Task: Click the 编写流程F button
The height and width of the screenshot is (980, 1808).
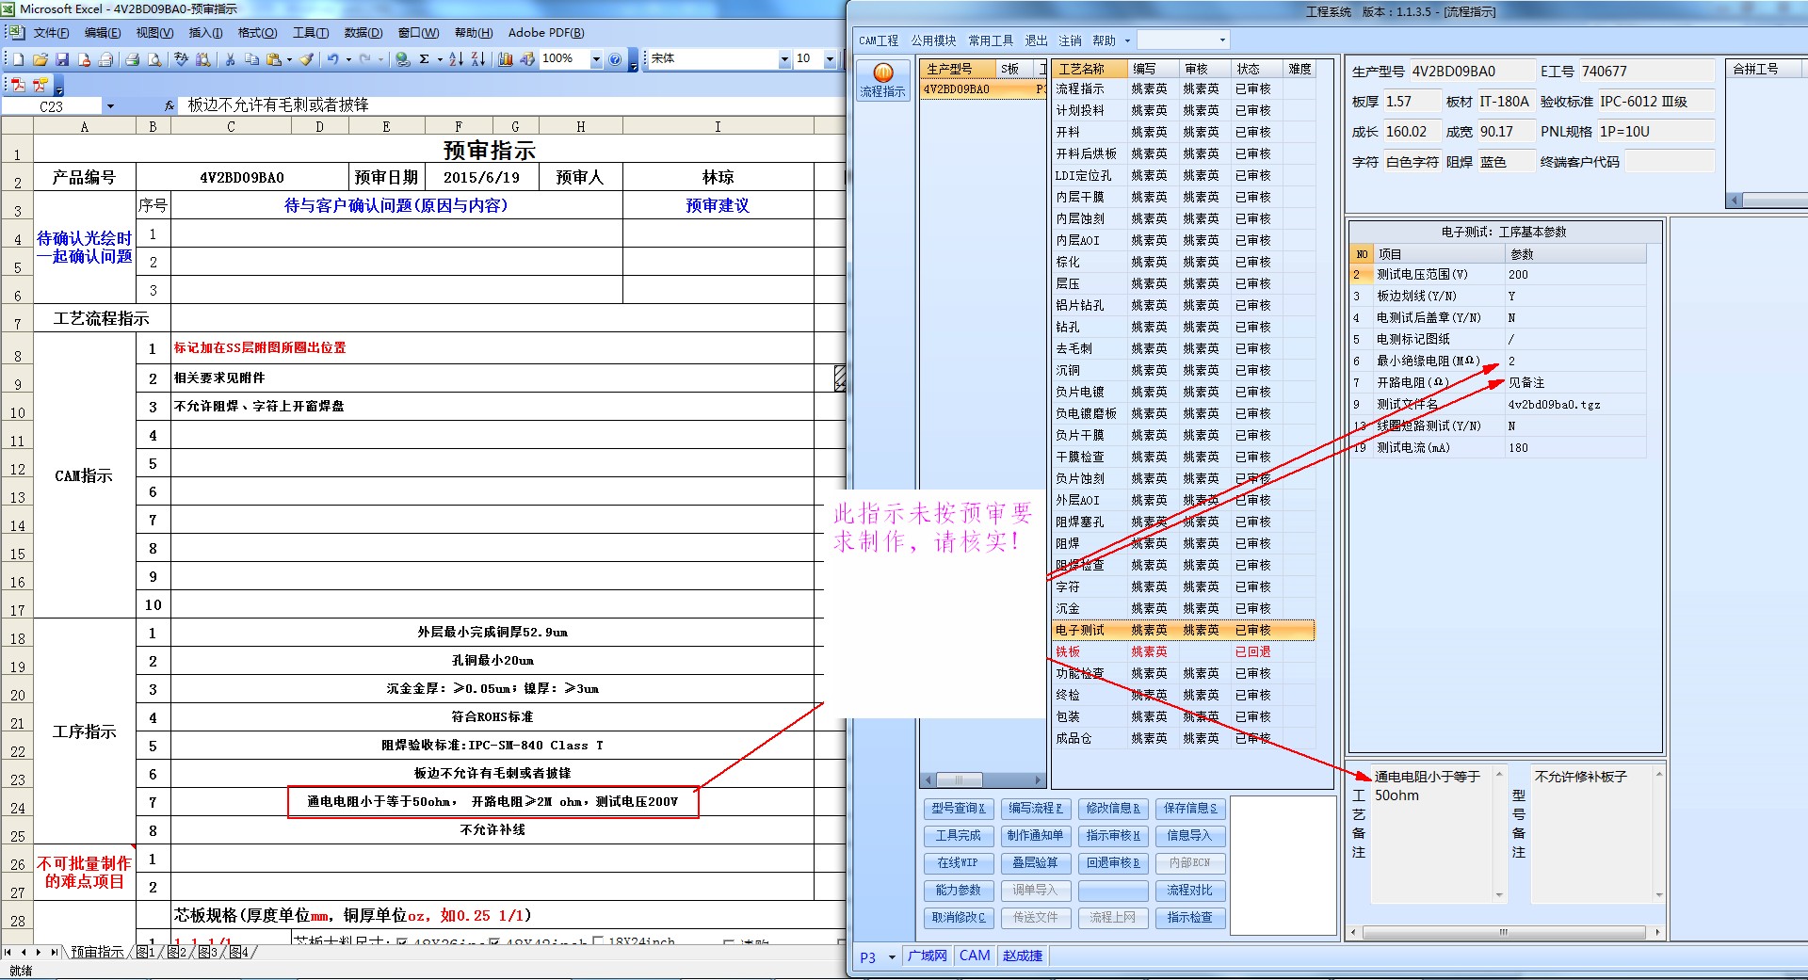Action: tap(1035, 809)
